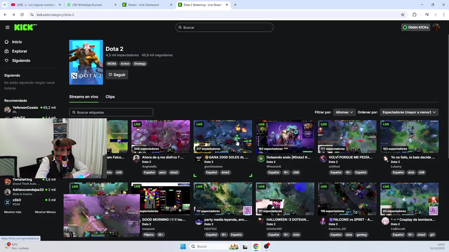Click LiaBiscotti channel avatar
Screen dimensions: 449x252
pos(385,221)
